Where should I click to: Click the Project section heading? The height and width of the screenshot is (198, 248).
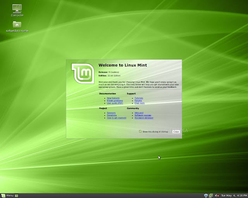103,108
